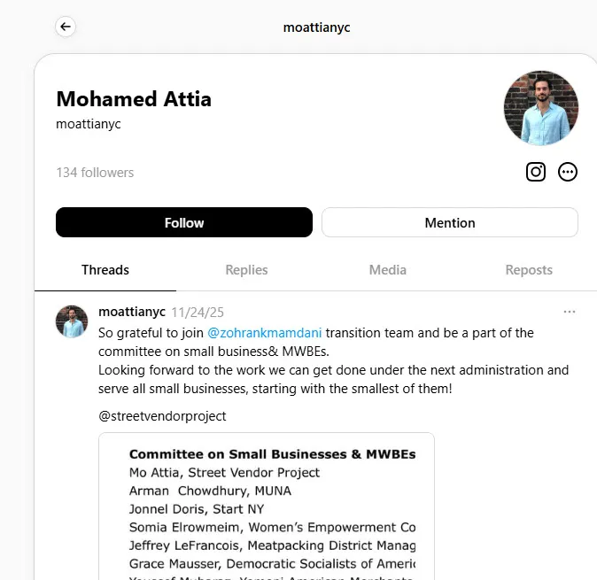Open the 134 followers list

click(x=95, y=173)
